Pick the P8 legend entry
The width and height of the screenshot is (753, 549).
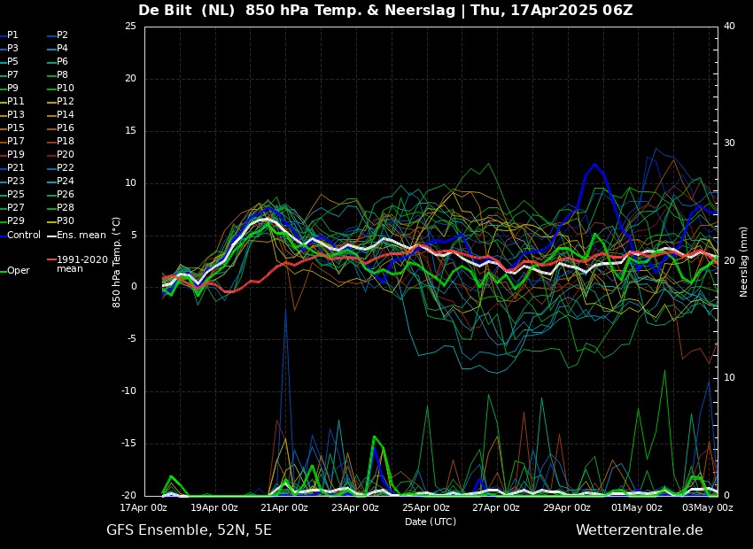(x=58, y=75)
